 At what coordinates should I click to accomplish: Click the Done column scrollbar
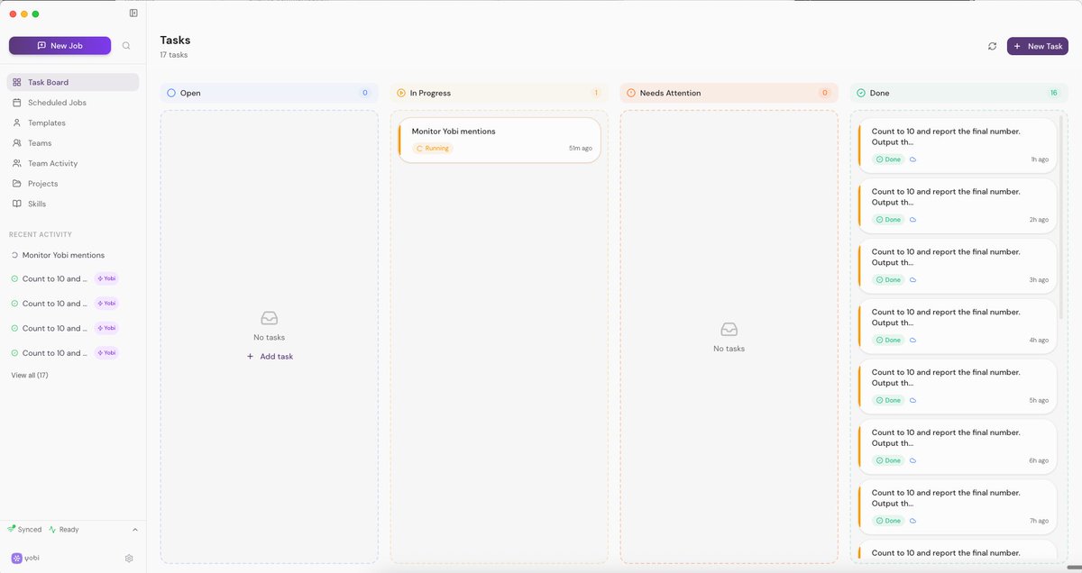tap(1061, 217)
